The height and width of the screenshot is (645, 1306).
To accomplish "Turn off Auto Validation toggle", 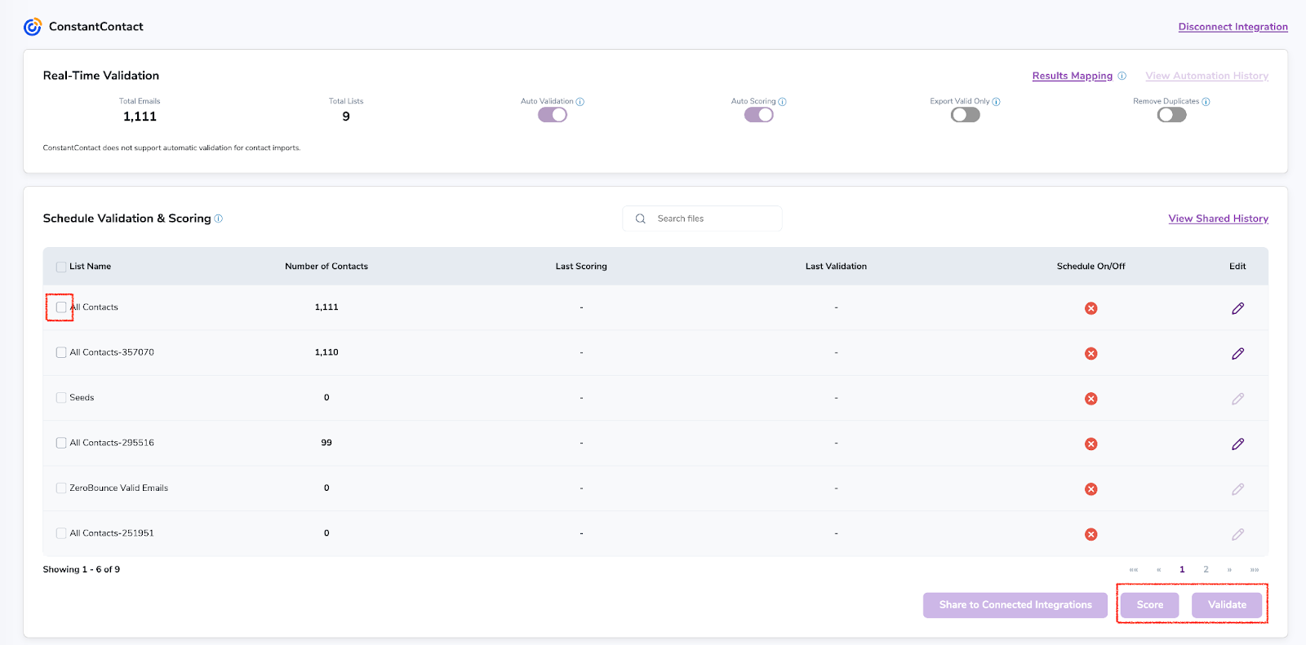I will (x=553, y=115).
